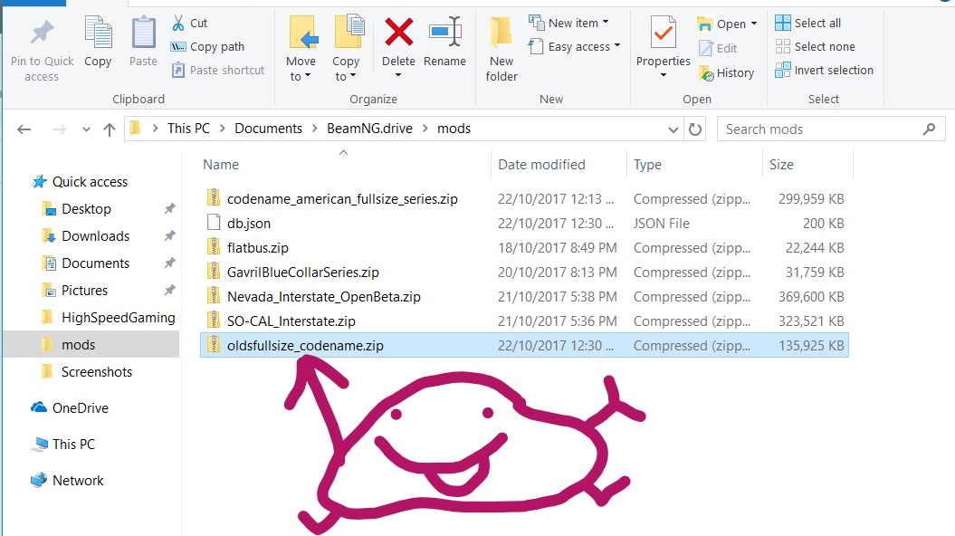The image size is (955, 536).
Task: Select oldsfullsize_codename.zip
Action: point(524,345)
